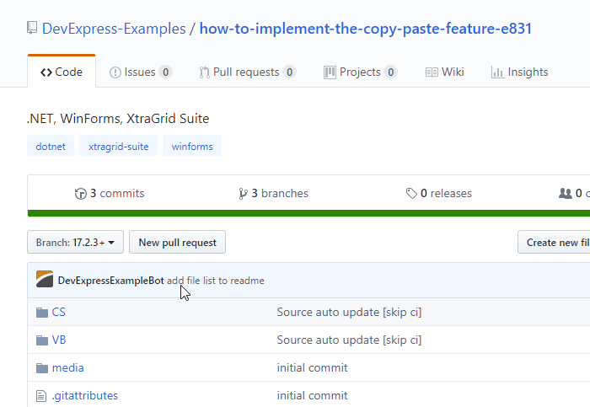Click the branches fork icon
590x407 pixels.
244,194
